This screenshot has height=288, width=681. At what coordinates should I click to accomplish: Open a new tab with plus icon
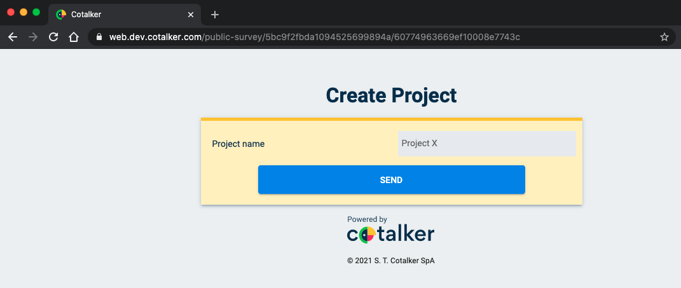214,15
